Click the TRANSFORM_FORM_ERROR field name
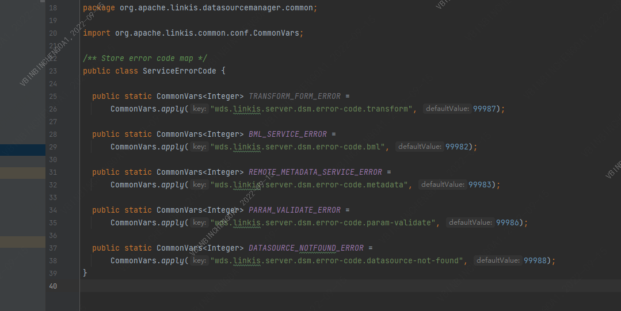The image size is (621, 311). click(295, 97)
